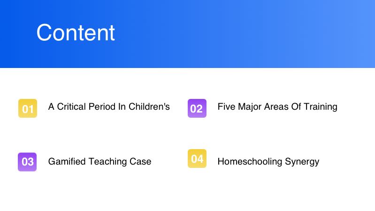Open the "Homeschooling Synergy" section

click(x=268, y=162)
